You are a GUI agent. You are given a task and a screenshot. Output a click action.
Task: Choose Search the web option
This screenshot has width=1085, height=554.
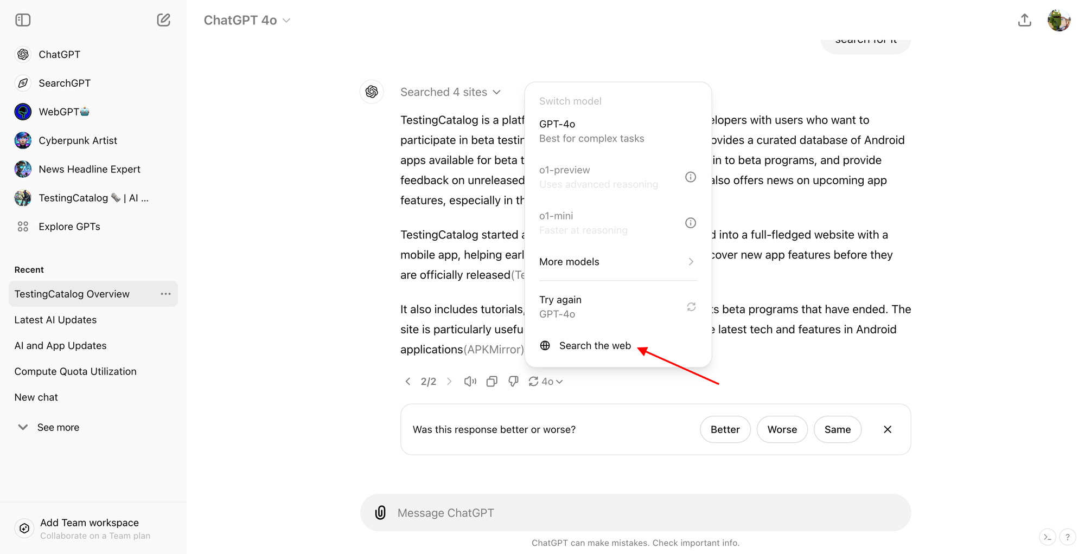coord(618,346)
